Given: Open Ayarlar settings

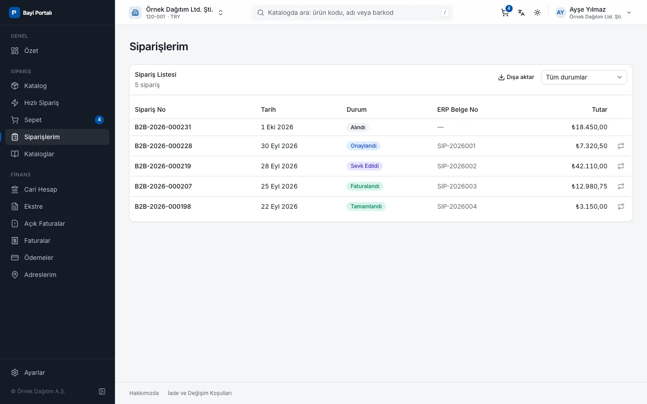Looking at the screenshot, I should [x=58, y=373].
